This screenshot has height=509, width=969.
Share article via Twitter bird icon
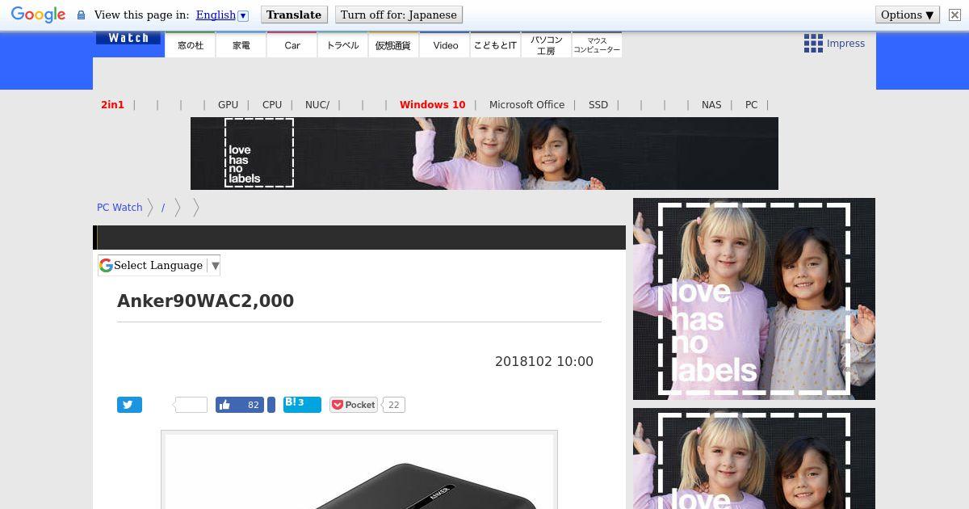coord(129,405)
